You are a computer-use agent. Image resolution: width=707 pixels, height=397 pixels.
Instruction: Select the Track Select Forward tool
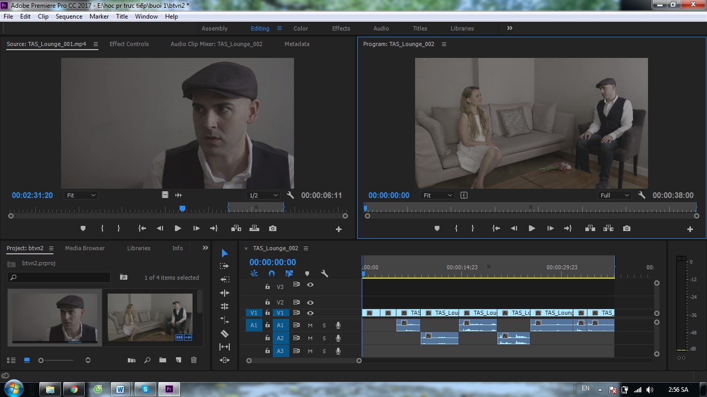click(x=225, y=266)
